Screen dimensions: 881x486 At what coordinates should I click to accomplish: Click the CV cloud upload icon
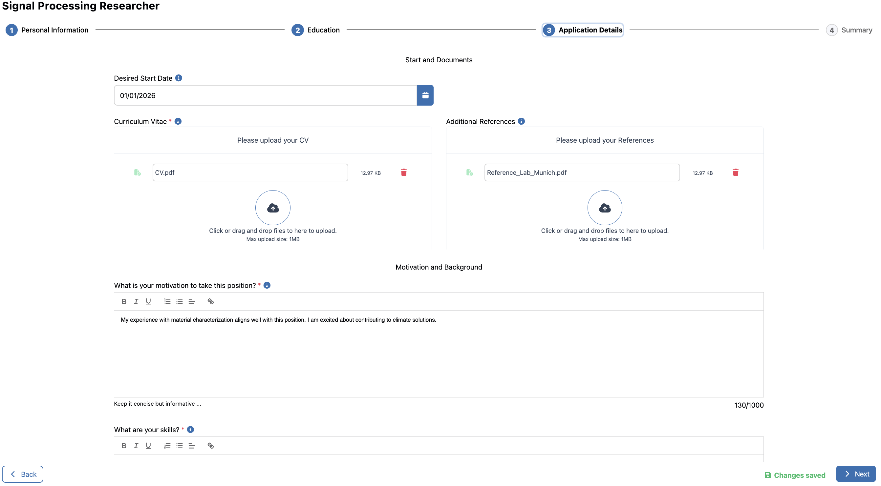pos(272,208)
